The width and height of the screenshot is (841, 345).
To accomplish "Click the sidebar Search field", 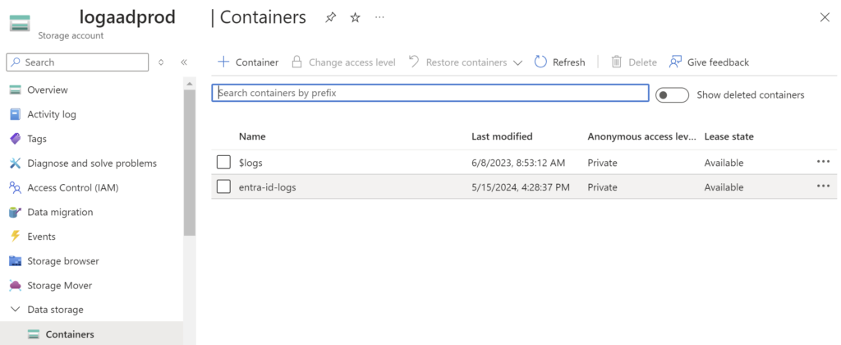I will click(77, 62).
